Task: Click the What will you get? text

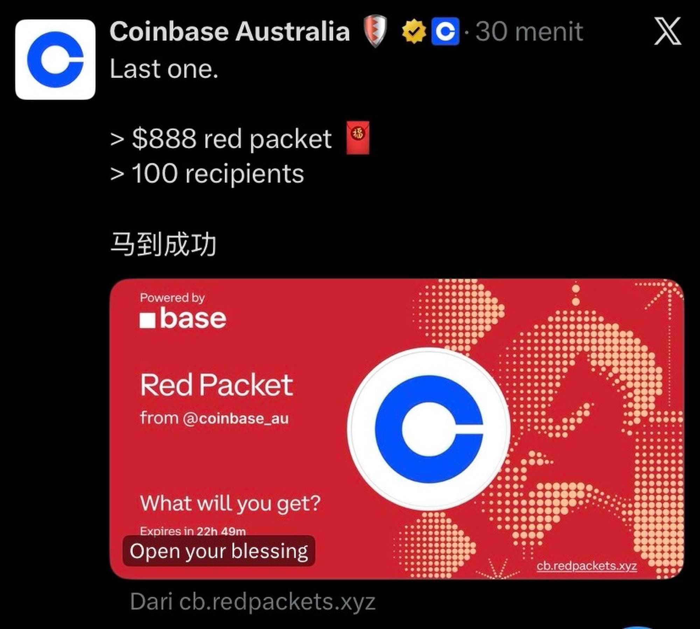Action: 230,503
